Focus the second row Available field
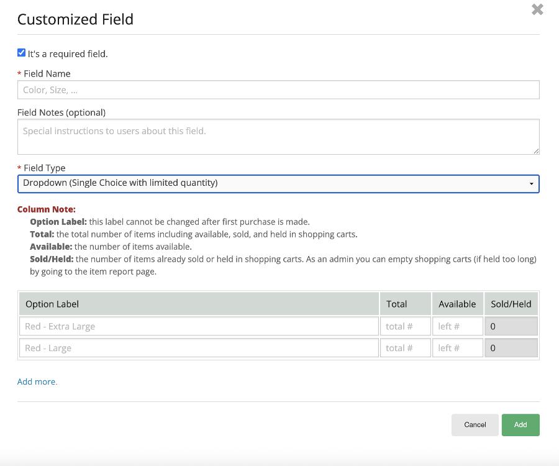Image resolution: width=559 pixels, height=466 pixels. 457,348
